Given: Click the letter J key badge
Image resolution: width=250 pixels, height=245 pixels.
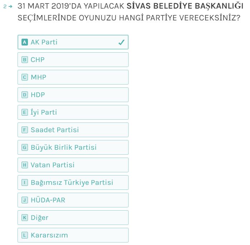Looking at the screenshot, I should pos(25,200).
